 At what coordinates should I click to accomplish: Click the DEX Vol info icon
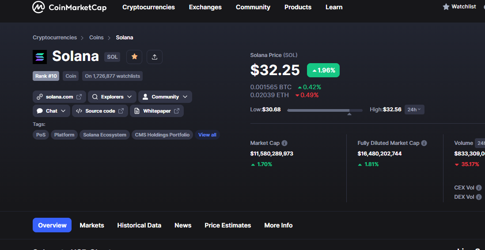coord(479,197)
